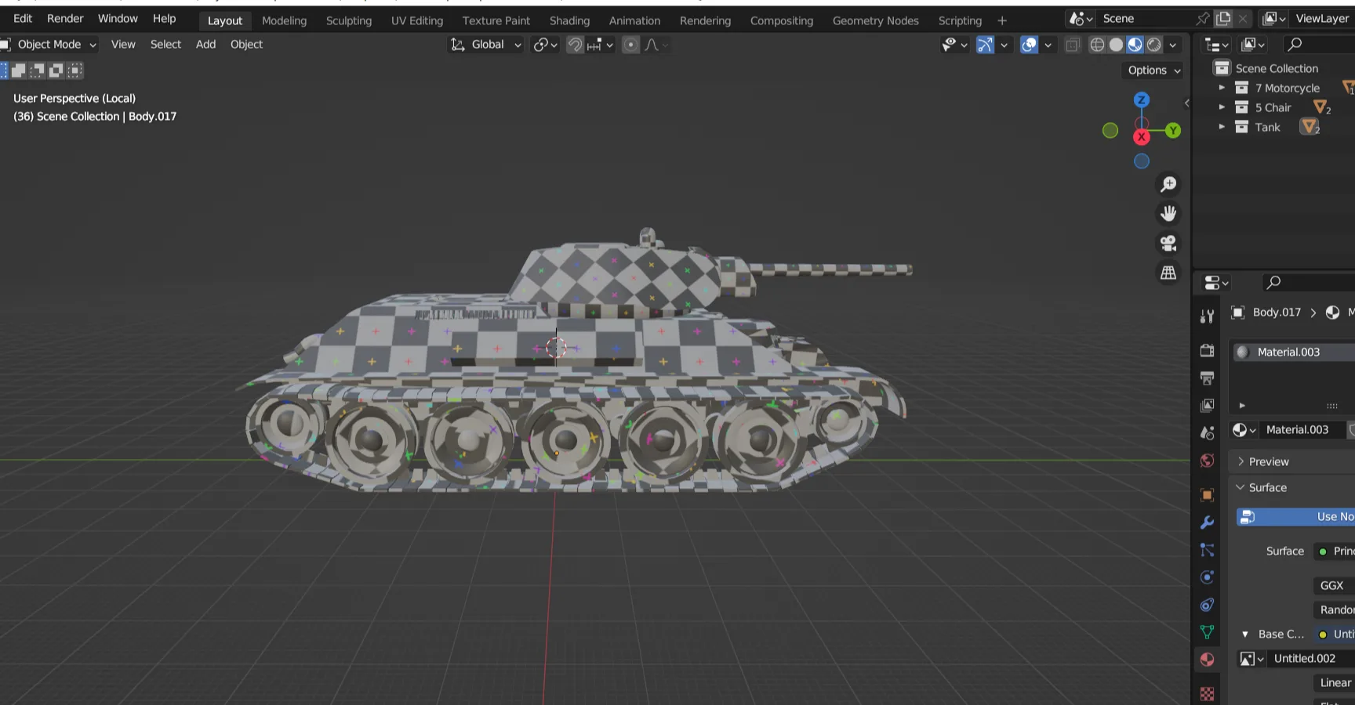
Task: Toggle viewport overlays display button
Action: click(x=1029, y=45)
